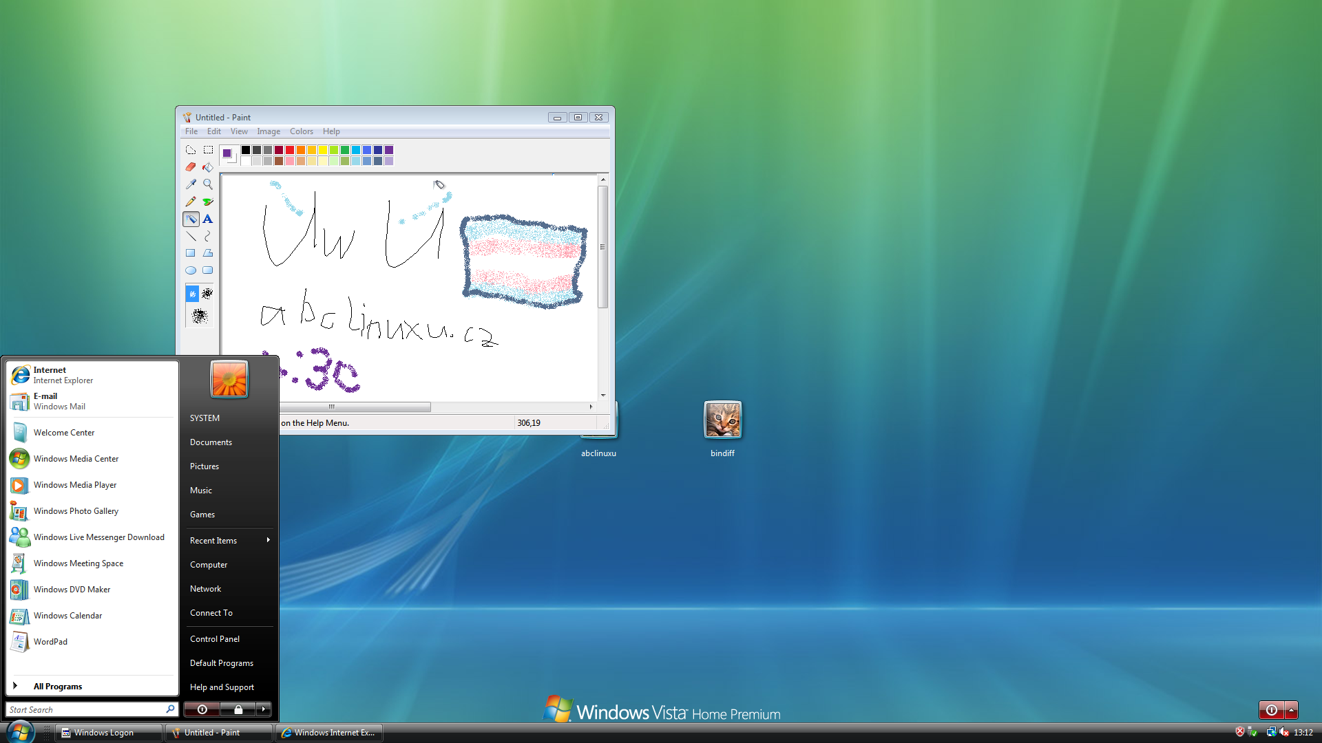Choose the large airbrush spray size
This screenshot has height=743, width=1322.
pos(199,316)
